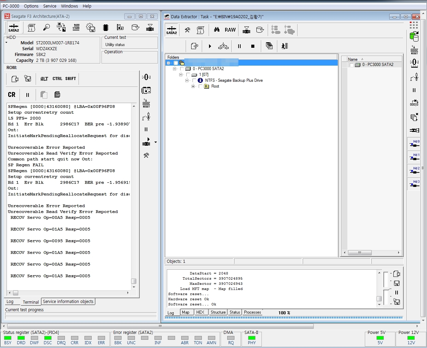
Task: Click the flowchart question-mark icon
Action: click(x=223, y=46)
